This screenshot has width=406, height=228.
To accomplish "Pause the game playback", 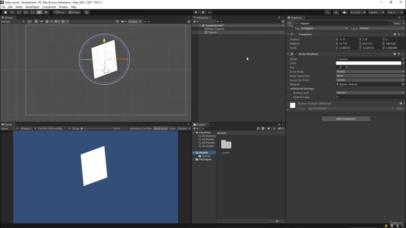I will 203,12.
